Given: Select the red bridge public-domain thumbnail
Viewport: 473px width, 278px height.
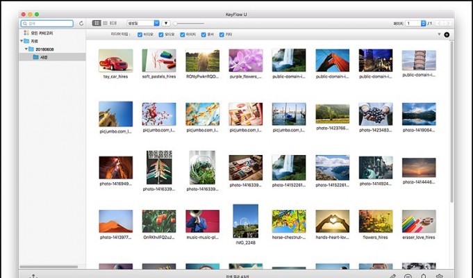Looking at the screenshot, I should 333,60.
